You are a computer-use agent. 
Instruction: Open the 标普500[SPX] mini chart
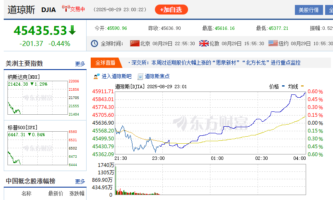click(x=38, y=148)
